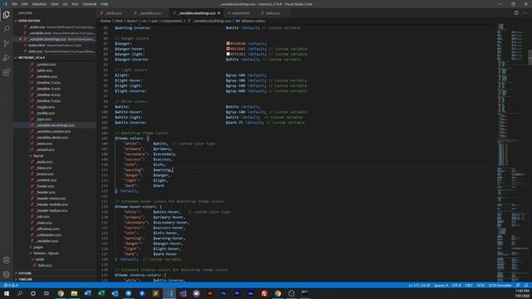Expand the pages folder
This screenshot has height=299, width=532.
38,248
